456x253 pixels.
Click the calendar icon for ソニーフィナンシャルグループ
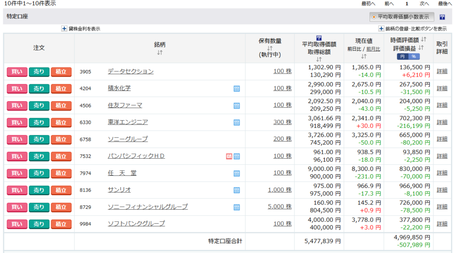(236, 207)
